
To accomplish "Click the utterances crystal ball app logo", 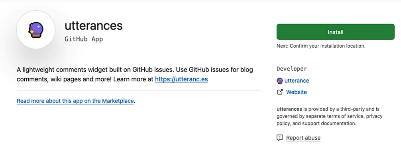I will pos(36,30).
